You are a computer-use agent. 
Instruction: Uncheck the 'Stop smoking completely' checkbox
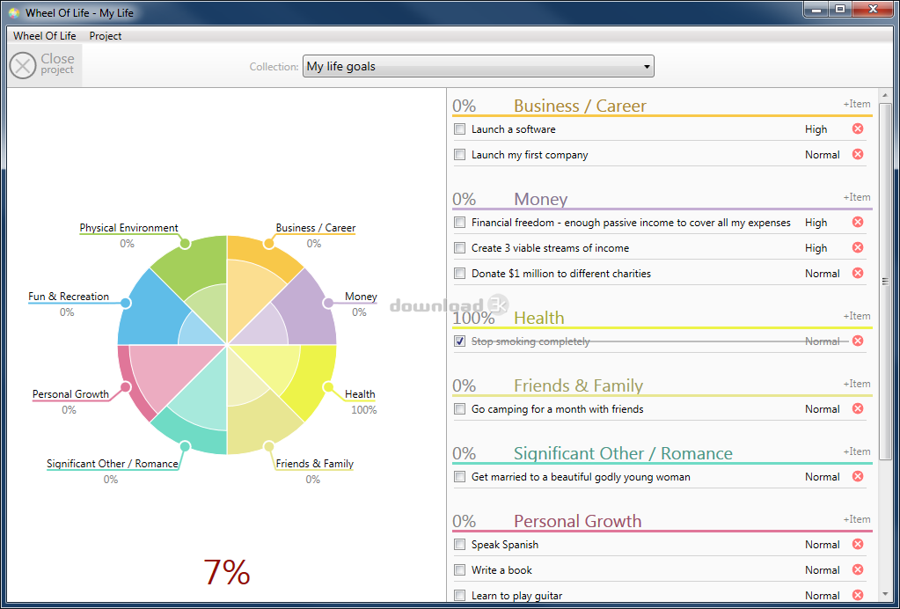[459, 341]
